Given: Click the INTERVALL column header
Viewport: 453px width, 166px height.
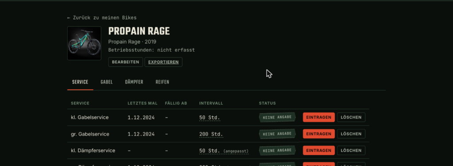Looking at the screenshot, I should click(211, 103).
